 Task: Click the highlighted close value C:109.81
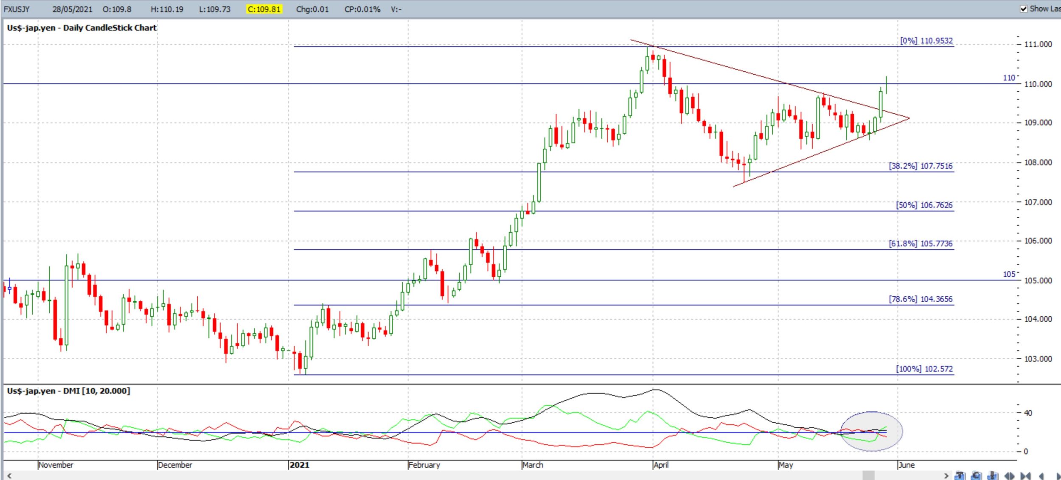[264, 9]
